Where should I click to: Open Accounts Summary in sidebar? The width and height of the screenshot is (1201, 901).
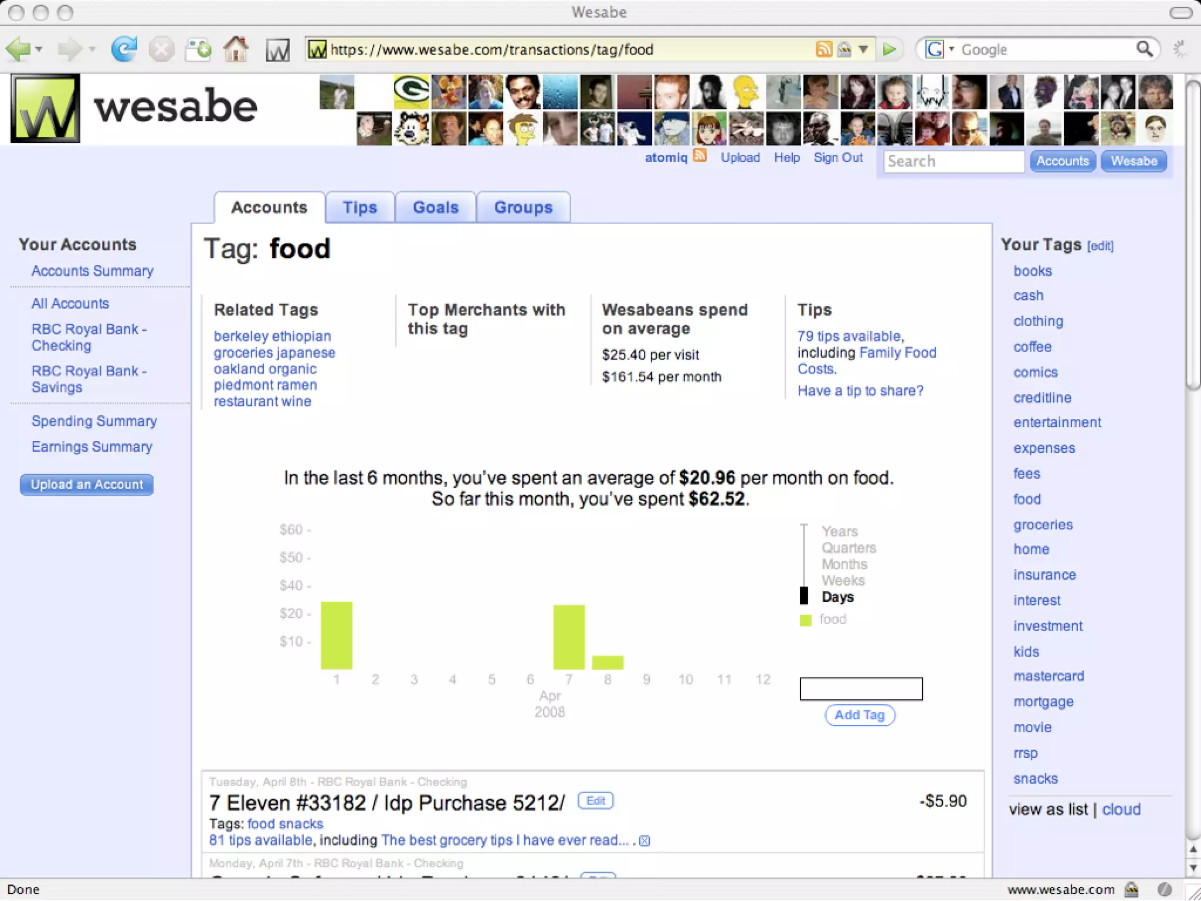pyautogui.click(x=93, y=271)
